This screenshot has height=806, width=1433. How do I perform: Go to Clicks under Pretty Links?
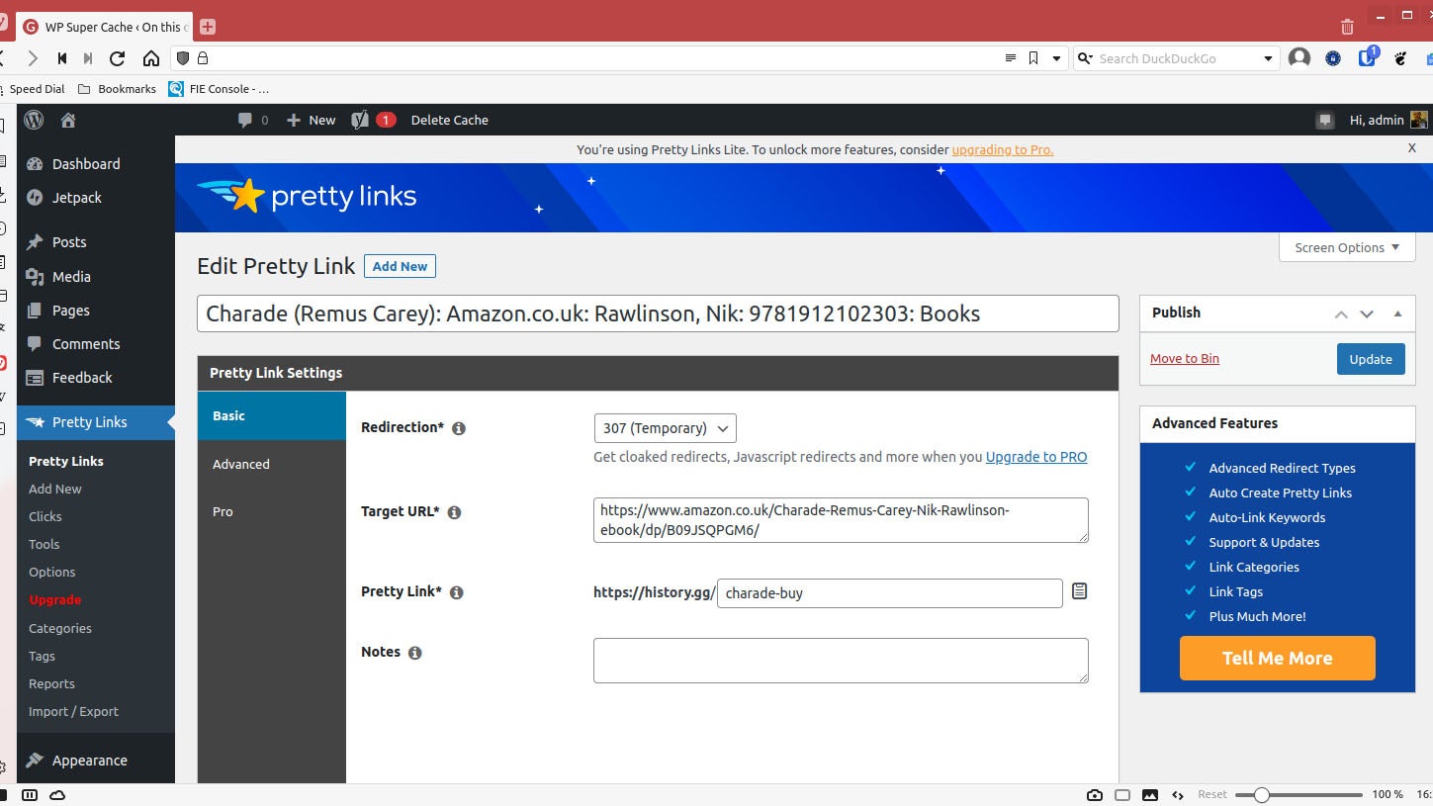coord(45,516)
